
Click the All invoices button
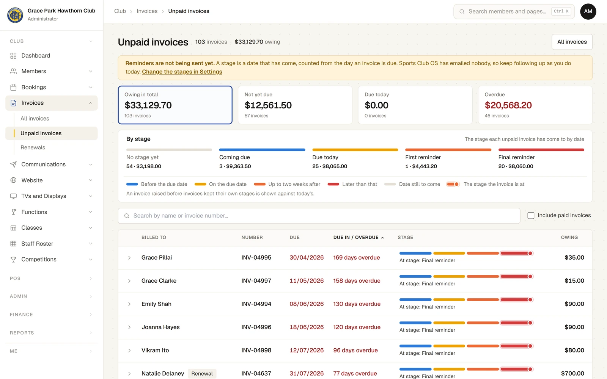pyautogui.click(x=572, y=42)
